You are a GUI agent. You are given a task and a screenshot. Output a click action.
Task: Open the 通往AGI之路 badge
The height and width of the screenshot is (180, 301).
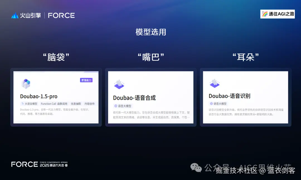point(277,14)
